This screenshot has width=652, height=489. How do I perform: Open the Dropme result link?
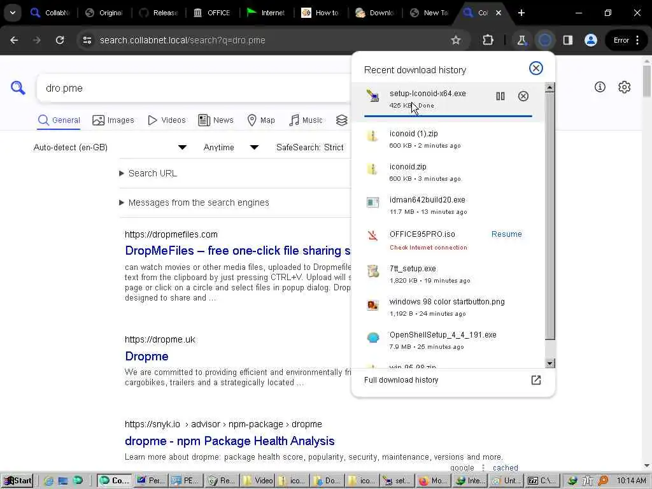(x=146, y=357)
